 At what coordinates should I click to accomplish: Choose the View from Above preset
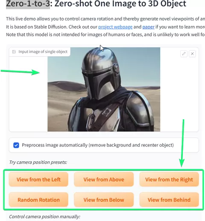click(x=104, y=179)
